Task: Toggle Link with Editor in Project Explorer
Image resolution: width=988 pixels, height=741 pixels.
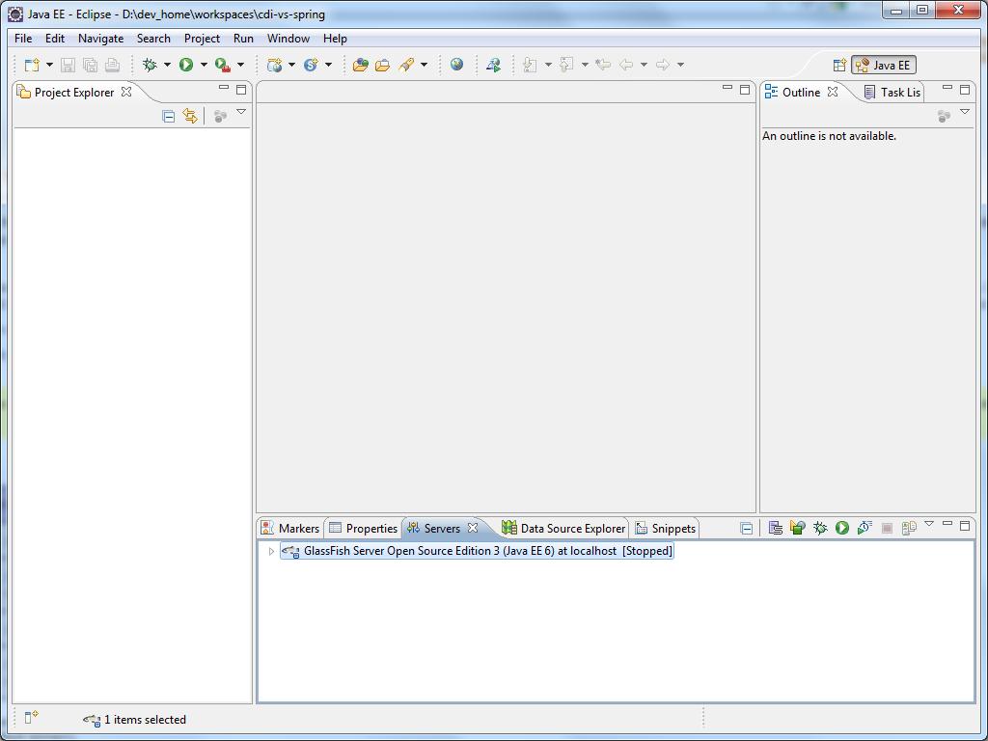Action: click(190, 115)
